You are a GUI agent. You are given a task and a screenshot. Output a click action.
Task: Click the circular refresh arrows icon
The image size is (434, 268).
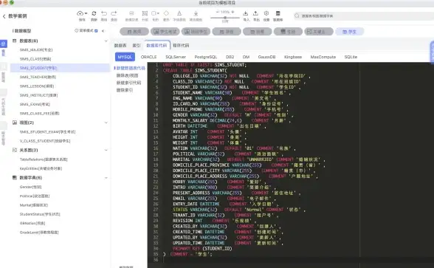pos(94,13)
